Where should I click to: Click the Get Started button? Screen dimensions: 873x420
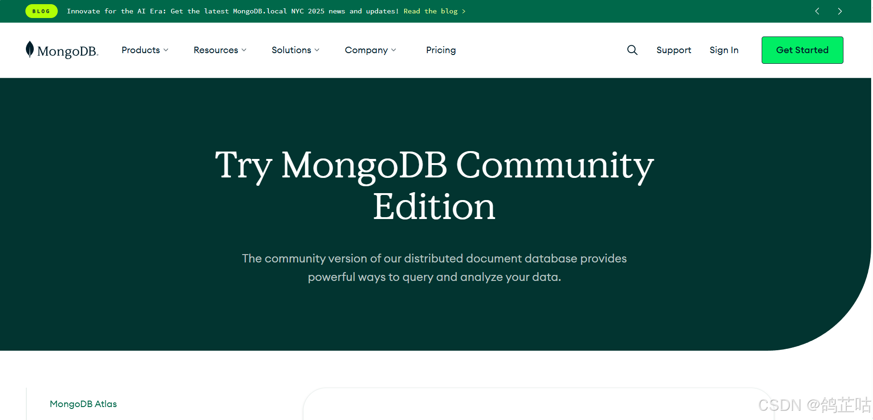click(802, 50)
